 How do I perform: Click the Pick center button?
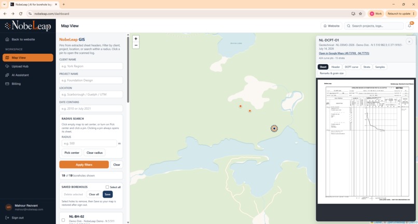pyautogui.click(x=72, y=153)
